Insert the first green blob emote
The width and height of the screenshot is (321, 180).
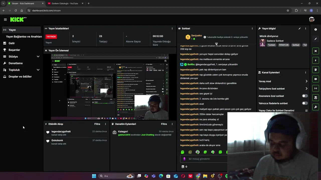(x=183, y=152)
